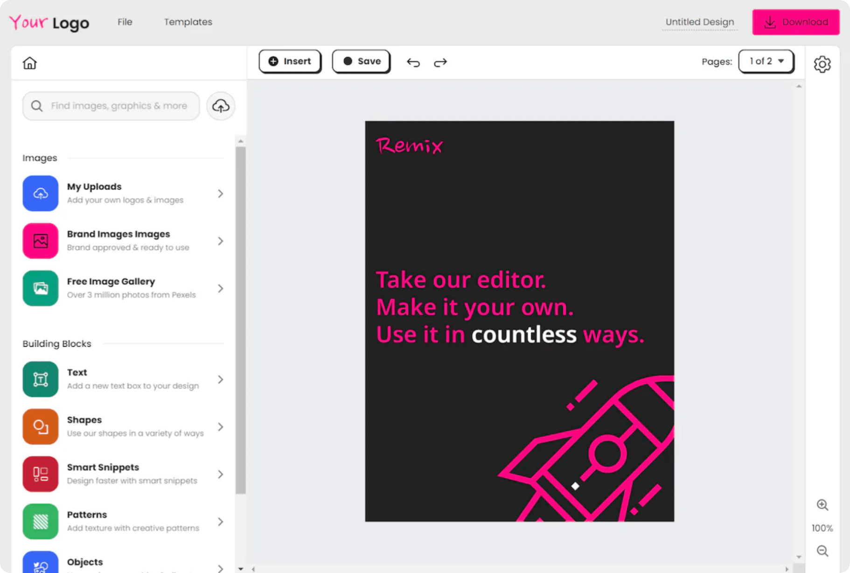This screenshot has height=573, width=850.
Task: Zoom out of the canvas
Action: tap(822, 551)
